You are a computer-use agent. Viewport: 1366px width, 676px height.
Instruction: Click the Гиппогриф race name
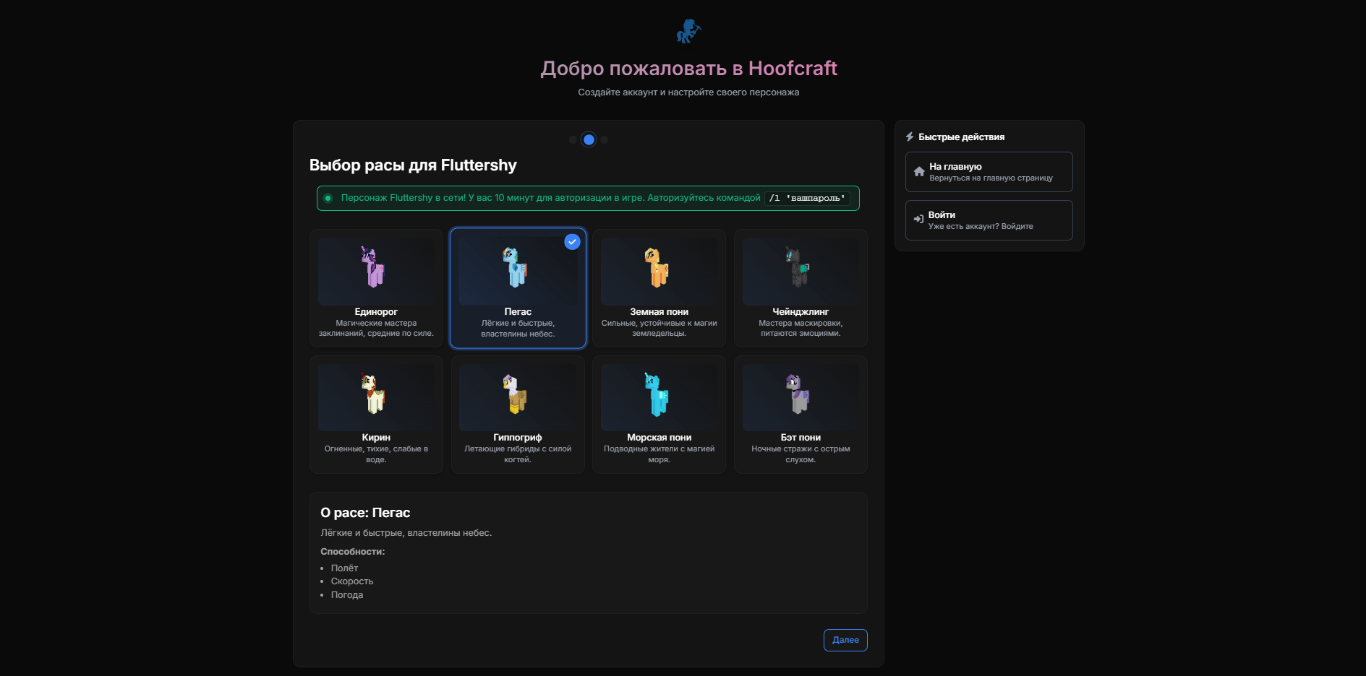518,438
